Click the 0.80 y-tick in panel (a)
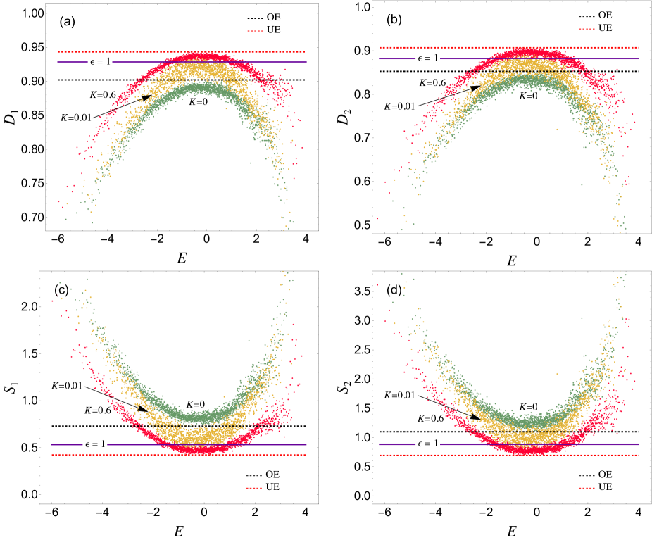The width and height of the screenshot is (652, 540). click(x=32, y=149)
